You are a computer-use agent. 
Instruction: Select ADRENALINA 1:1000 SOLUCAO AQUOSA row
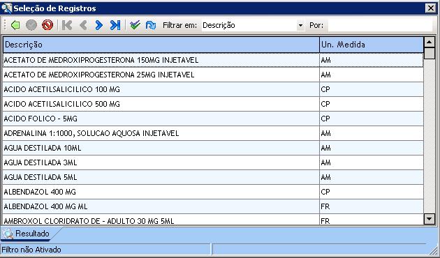click(x=213, y=133)
